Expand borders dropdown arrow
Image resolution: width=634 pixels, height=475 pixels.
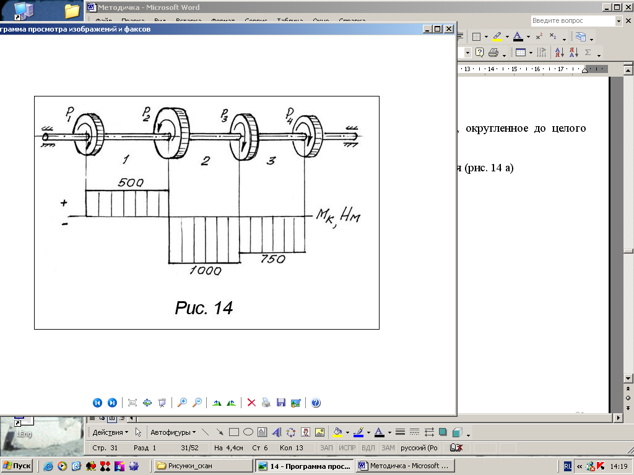pos(486,37)
